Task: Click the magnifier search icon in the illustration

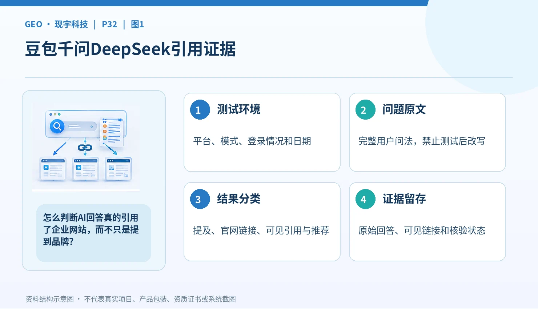Action: click(57, 126)
